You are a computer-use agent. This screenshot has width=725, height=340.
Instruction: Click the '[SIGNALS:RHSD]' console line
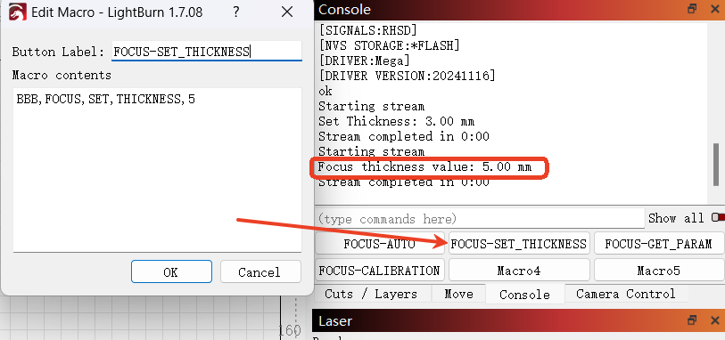[367, 30]
